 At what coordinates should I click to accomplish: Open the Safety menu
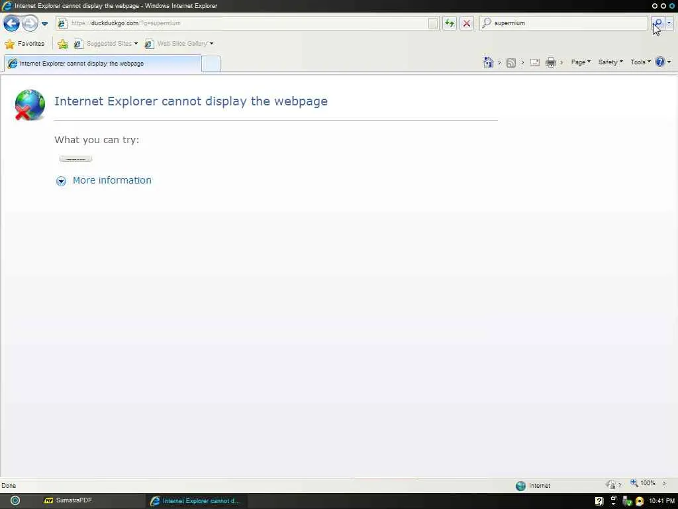610,62
